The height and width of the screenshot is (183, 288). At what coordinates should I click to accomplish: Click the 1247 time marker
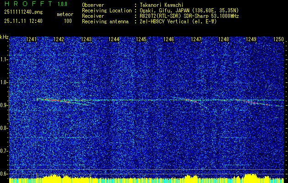tap(196, 39)
